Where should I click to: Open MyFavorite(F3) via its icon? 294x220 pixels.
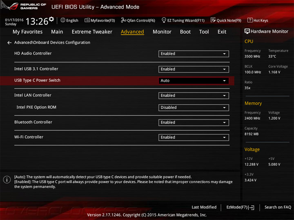pos(87,20)
